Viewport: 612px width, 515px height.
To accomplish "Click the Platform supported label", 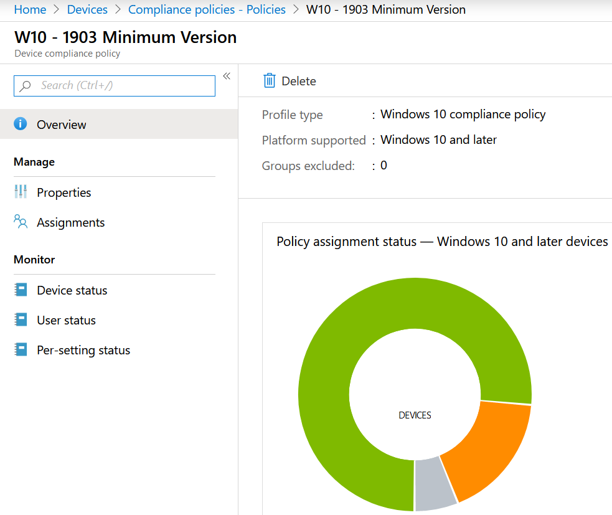I will 314,140.
